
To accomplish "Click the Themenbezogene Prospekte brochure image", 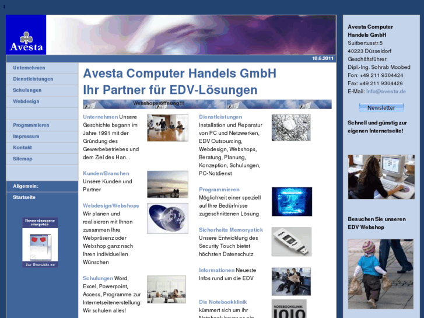I will [x=40, y=243].
